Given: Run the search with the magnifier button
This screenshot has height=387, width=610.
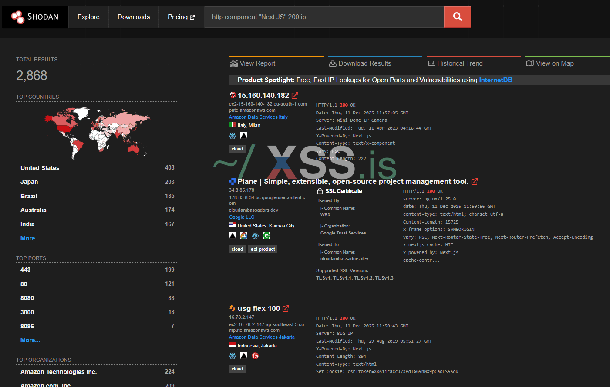Looking at the screenshot, I should 457,17.
